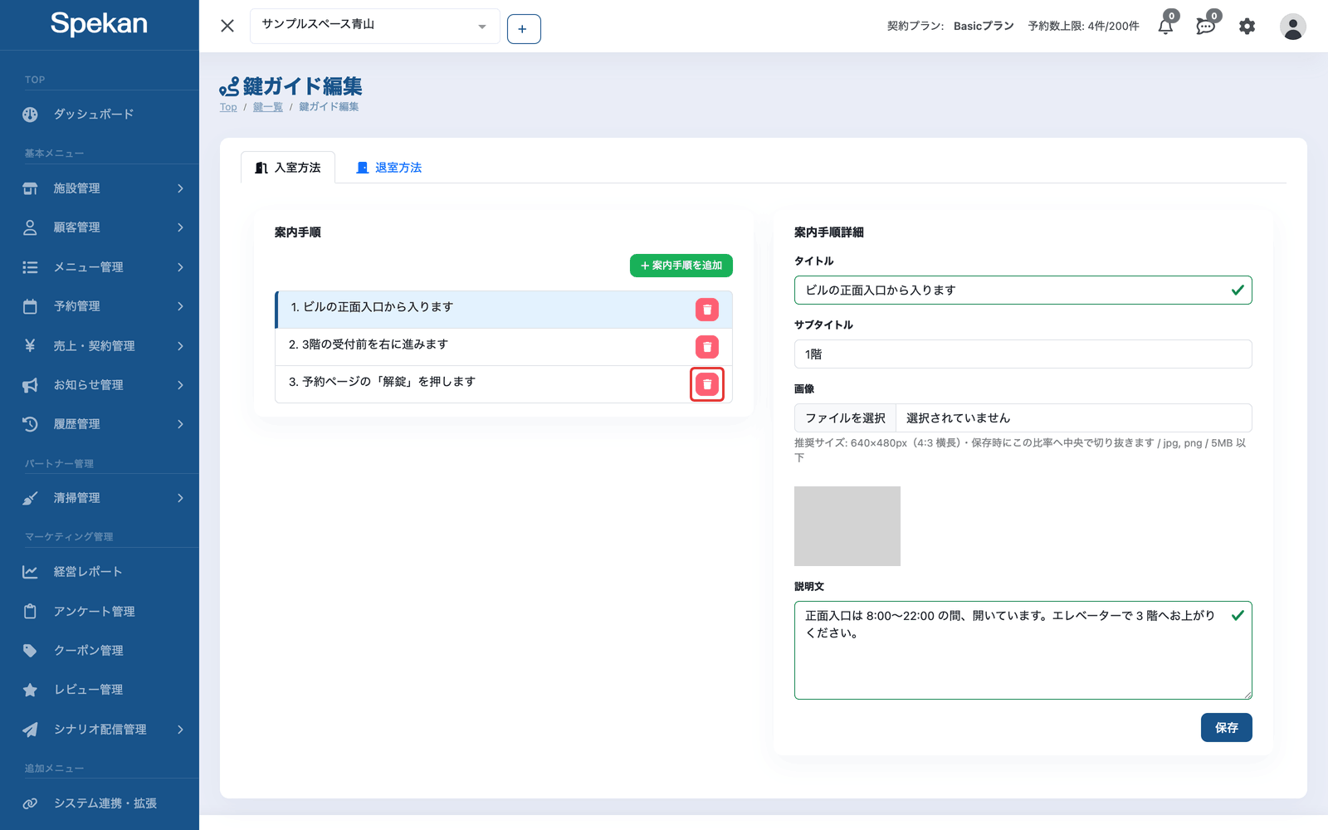Click the タイトル input field
This screenshot has height=830, width=1328.
tap(1023, 290)
